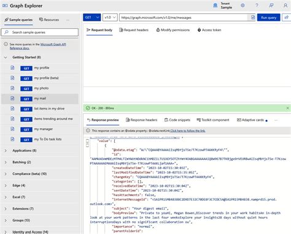The height and width of the screenshot is (234, 291).
Task: Click document icon beside my profile
Action: [12, 68]
